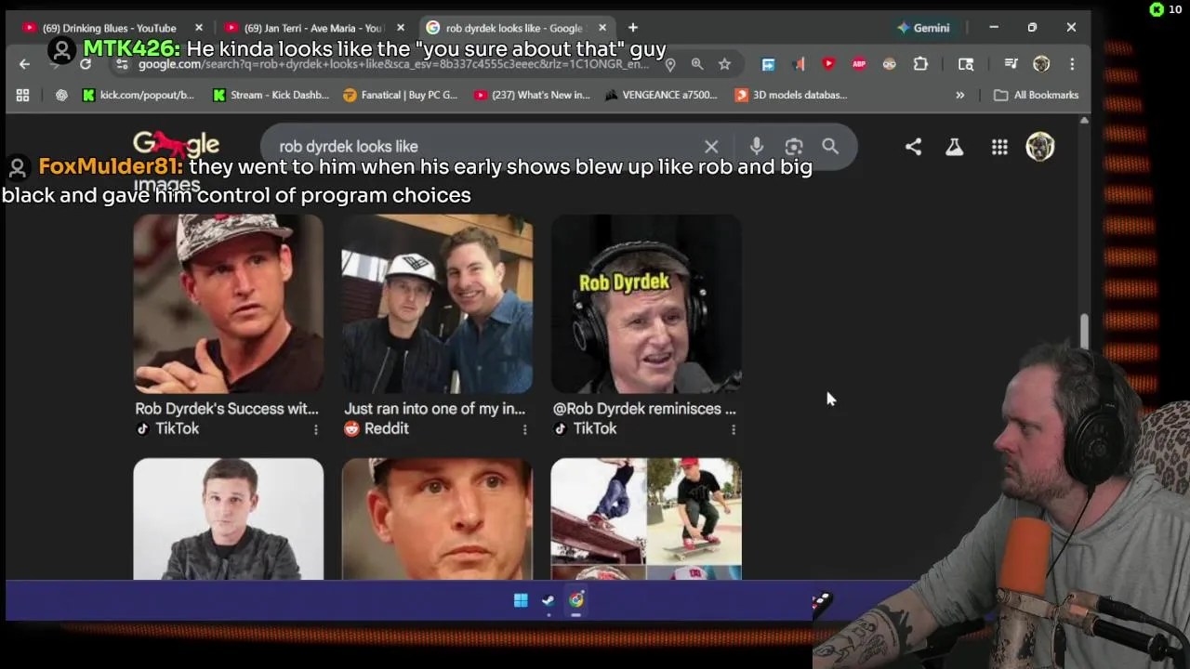The image size is (1190, 669).
Task: Switch to the Drinking Blues YouTube tab
Action: [110, 28]
